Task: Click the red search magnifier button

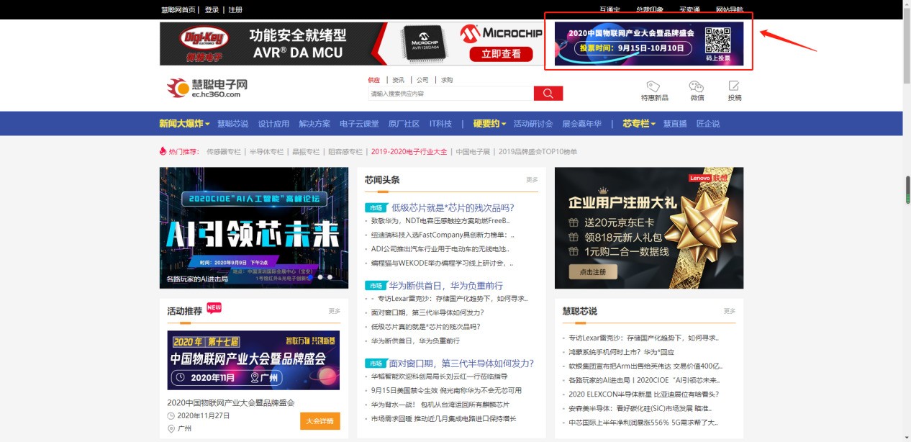Action: (x=548, y=94)
